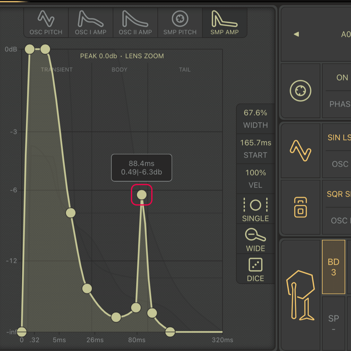
Task: Select the SMP AMP envelope tab
Action: [x=225, y=23]
